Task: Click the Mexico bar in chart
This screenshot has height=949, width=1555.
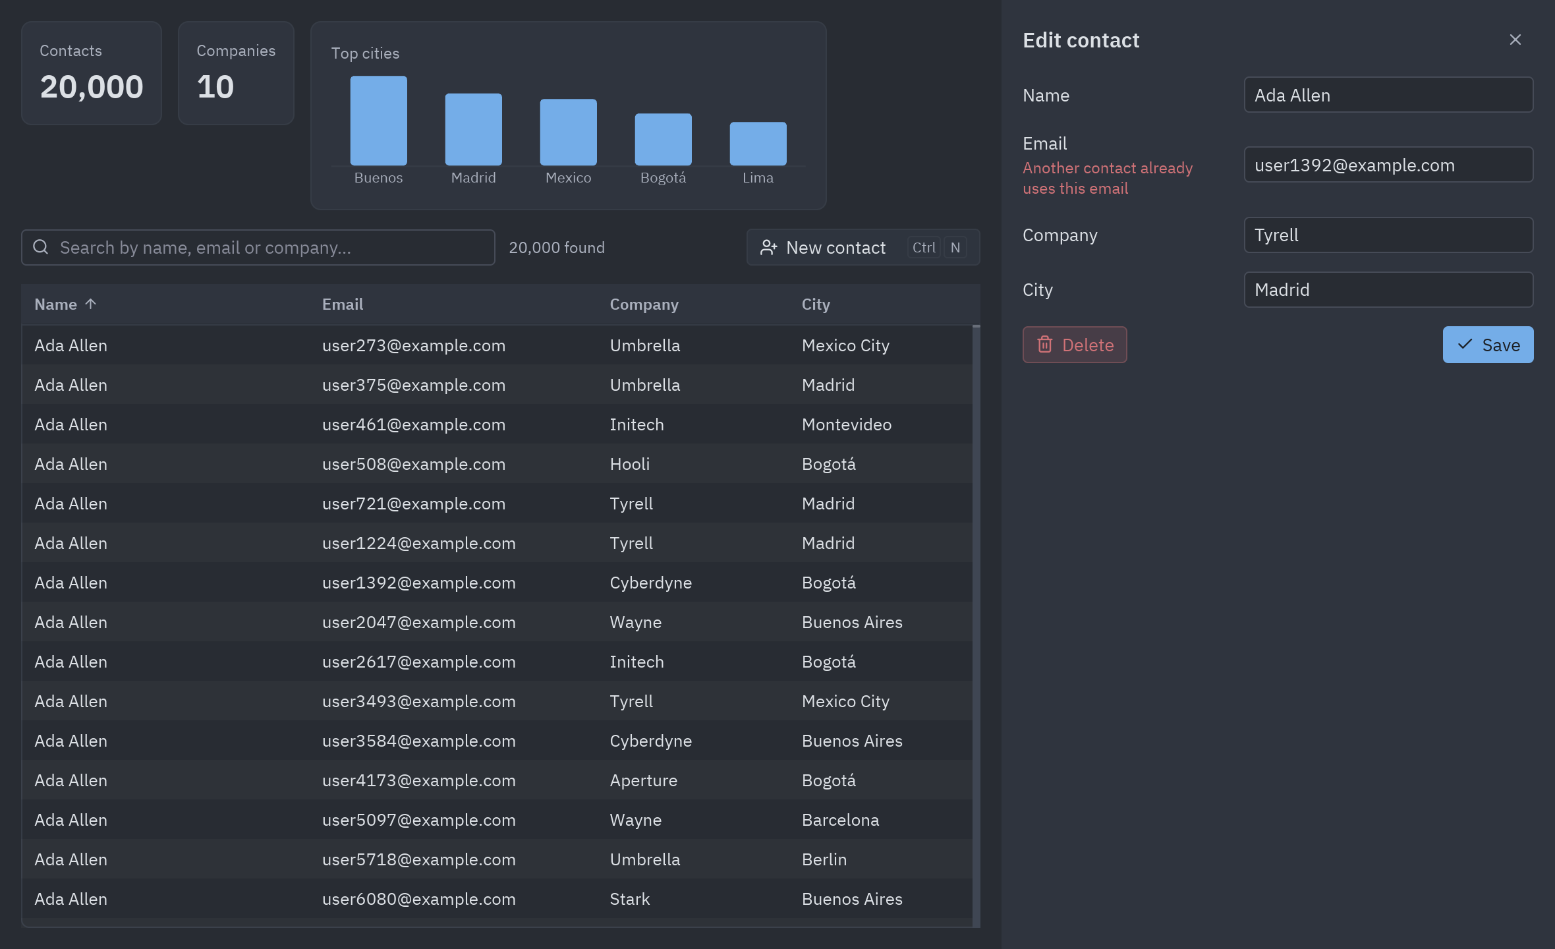Action: (568, 132)
